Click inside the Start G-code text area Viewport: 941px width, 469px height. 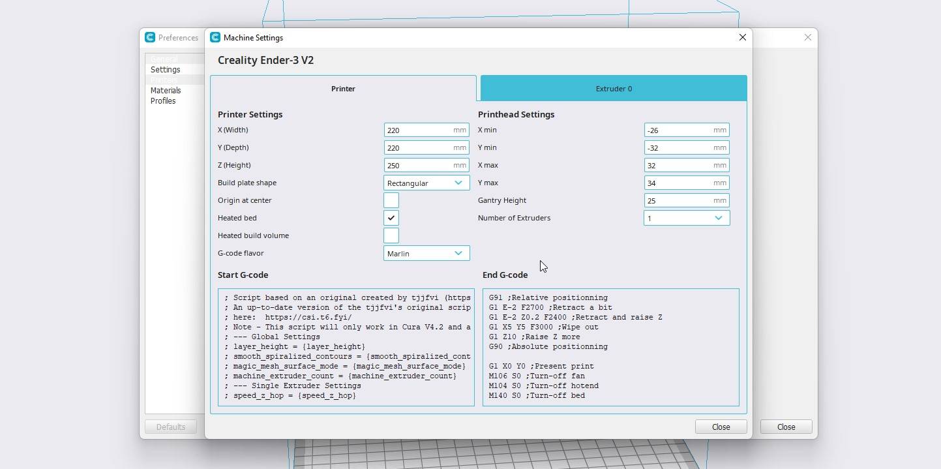346,346
